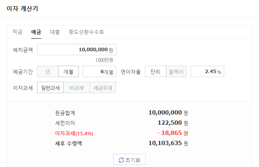Open the 대출 tab
This screenshot has width=259, height=167.
55,32
